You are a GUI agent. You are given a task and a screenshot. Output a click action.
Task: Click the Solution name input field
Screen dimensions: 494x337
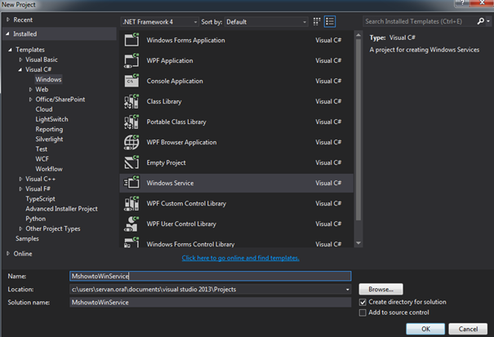coord(210,303)
